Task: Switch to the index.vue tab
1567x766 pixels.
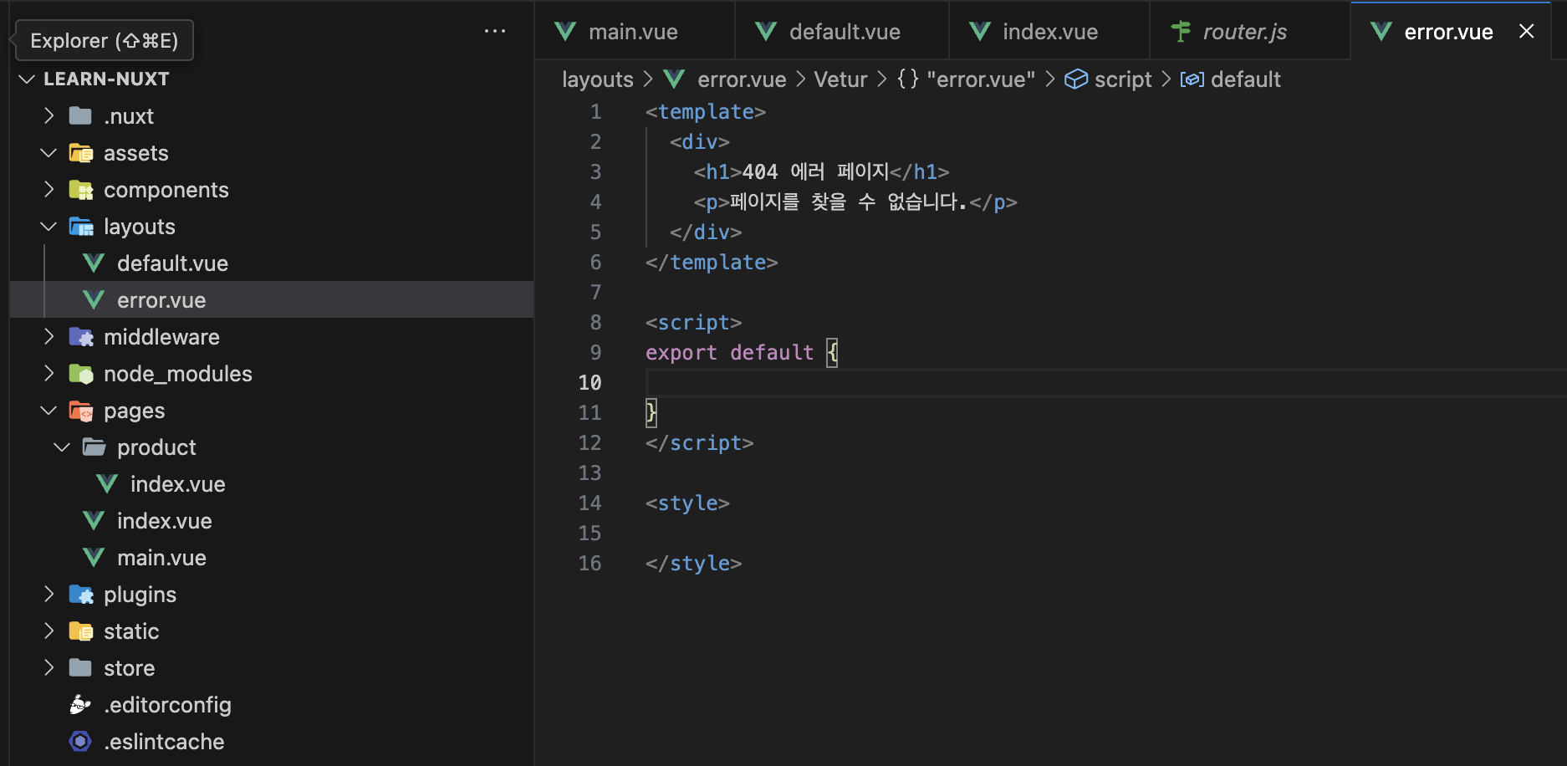Action: coord(1049,31)
